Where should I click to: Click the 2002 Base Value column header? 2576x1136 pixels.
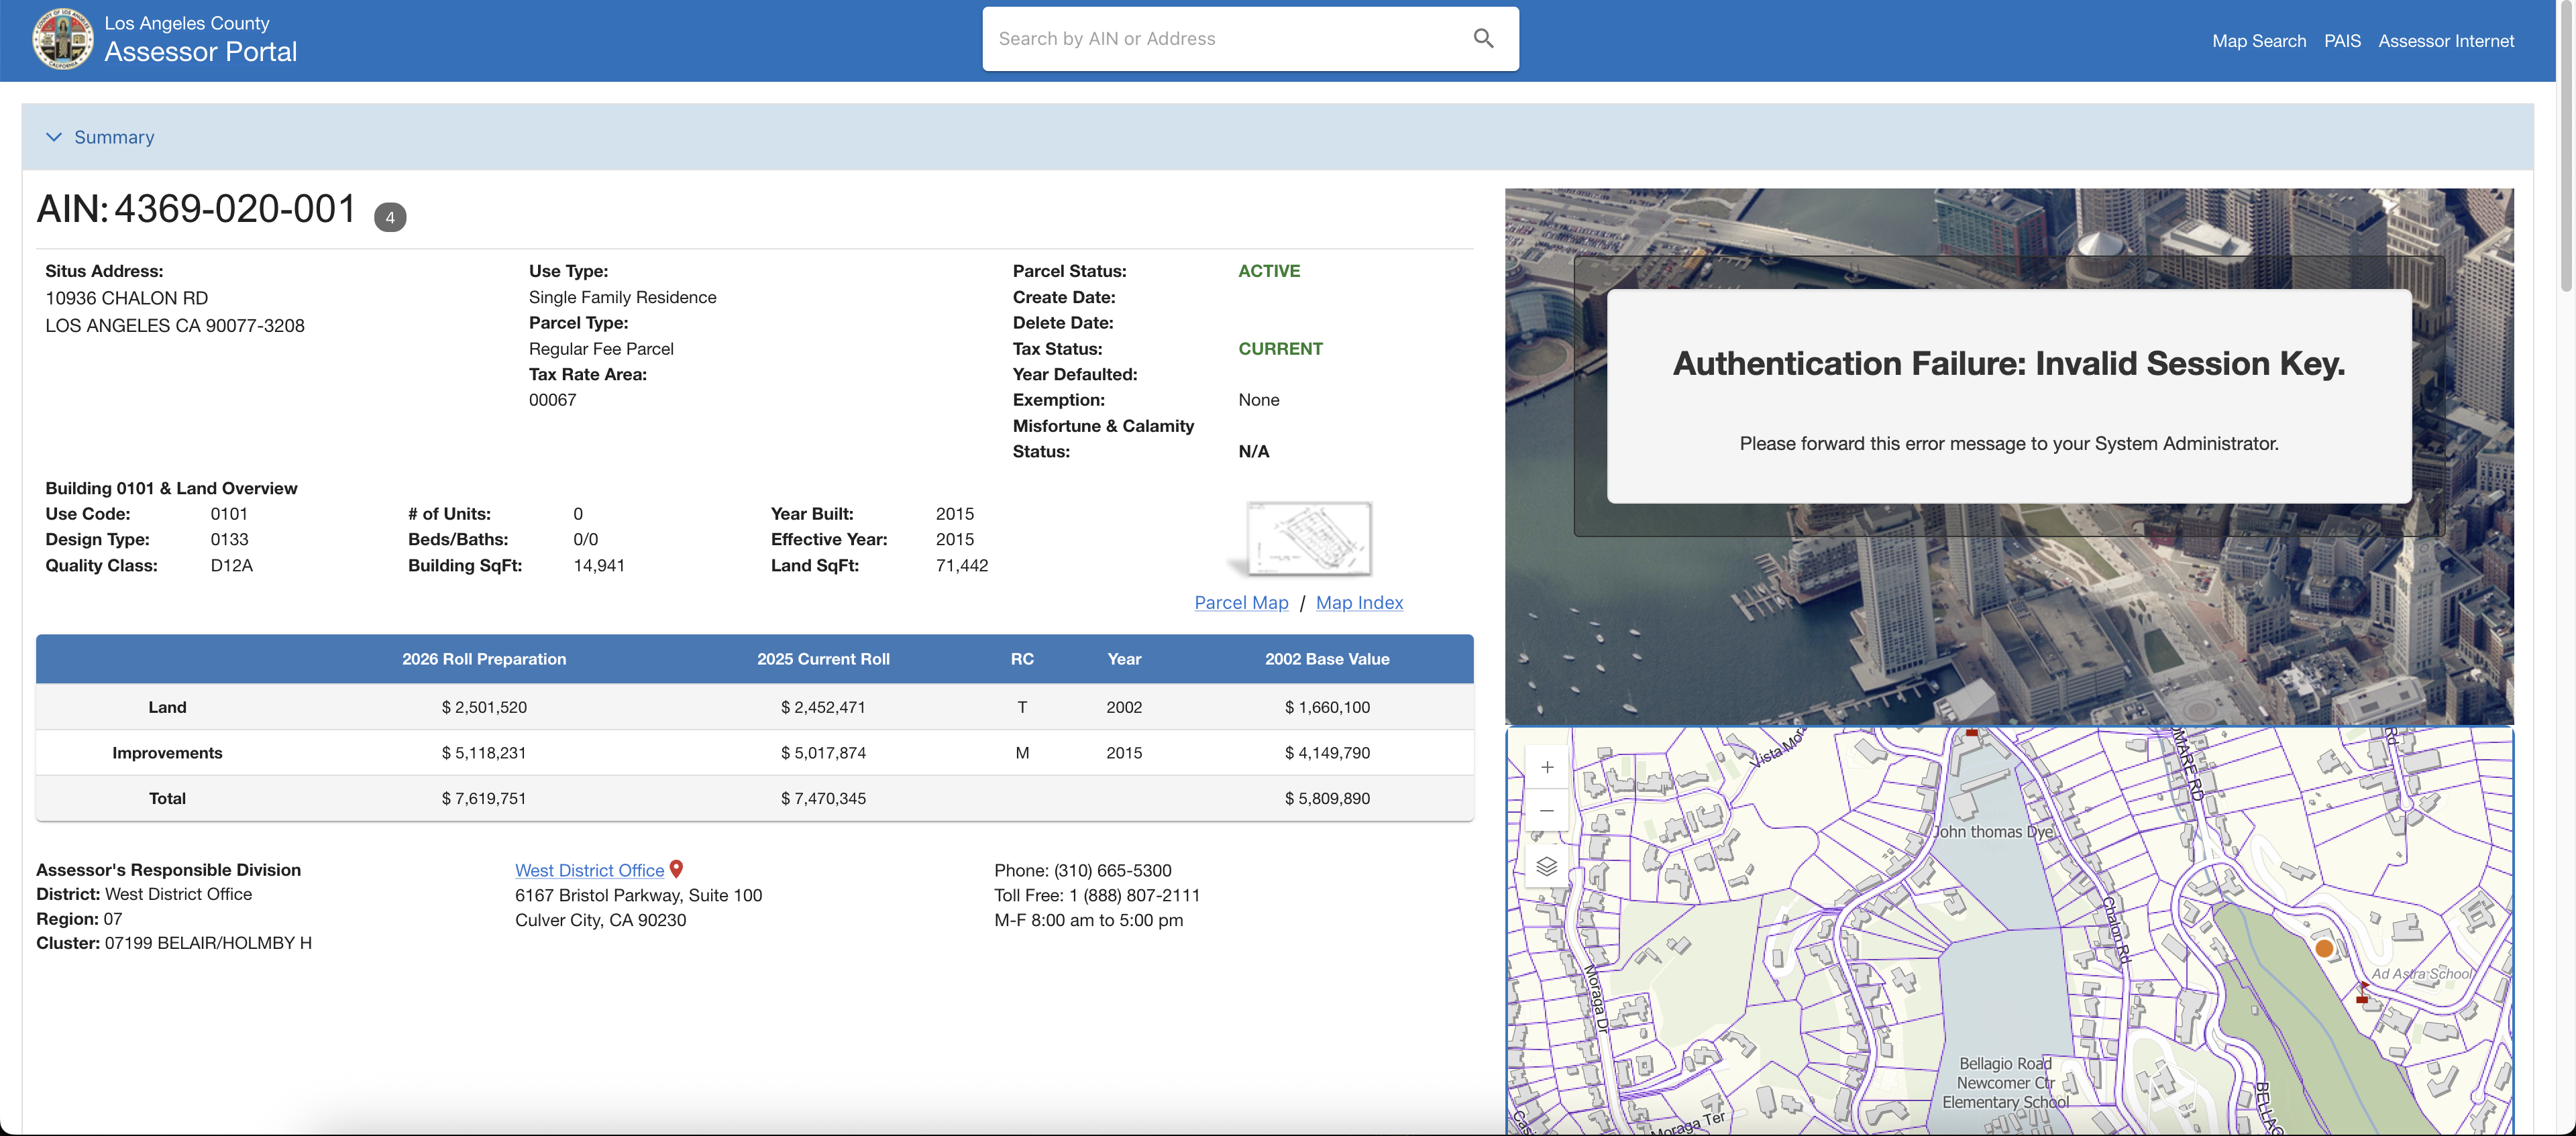pyautogui.click(x=1327, y=659)
